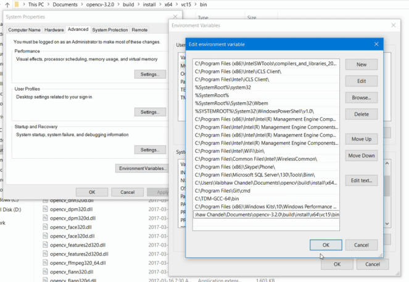Viewport: 409px width, 282px height.
Task: Click file icon beside opencv_ffmpeg320_64.dll
Action: [45, 263]
